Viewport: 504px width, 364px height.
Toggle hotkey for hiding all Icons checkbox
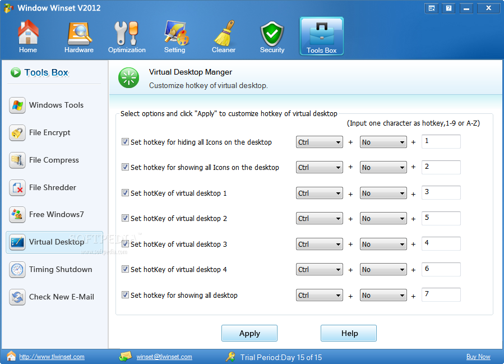pyautogui.click(x=125, y=142)
